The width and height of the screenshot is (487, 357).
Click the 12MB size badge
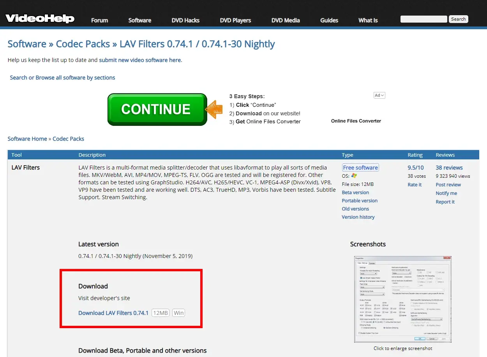point(161,313)
